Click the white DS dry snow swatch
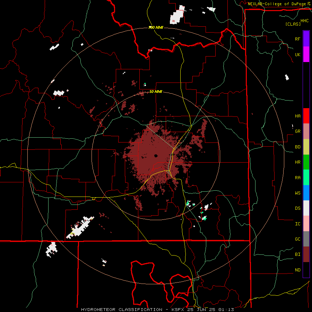The width and height of the screenshot is (312, 312). (306, 208)
